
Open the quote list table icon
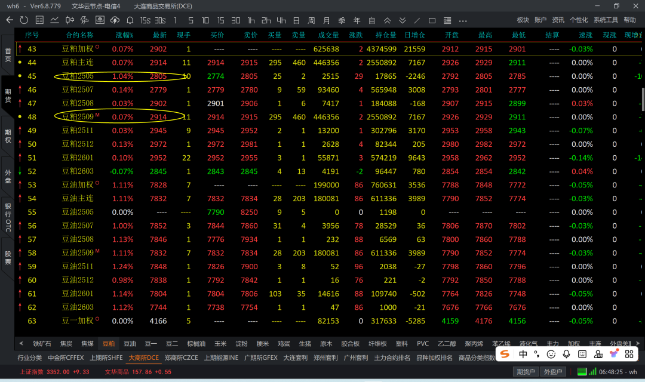pos(39,20)
